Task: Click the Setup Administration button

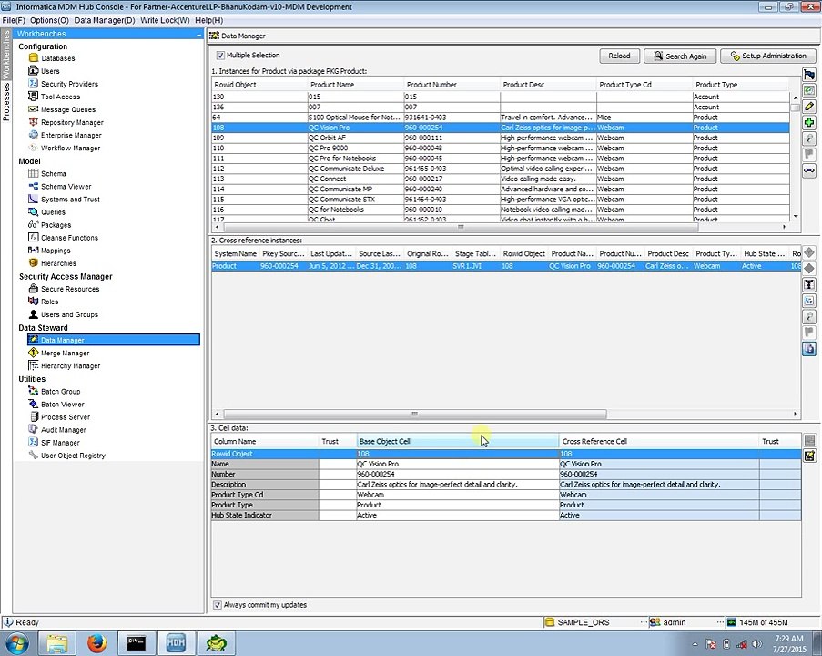Action: pyautogui.click(x=768, y=56)
